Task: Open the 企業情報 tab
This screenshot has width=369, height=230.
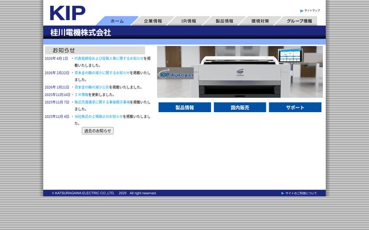Action: tap(153, 21)
